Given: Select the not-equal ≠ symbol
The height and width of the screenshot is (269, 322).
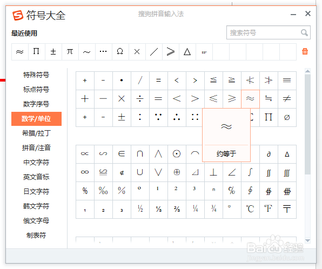Looking at the screenshot, I should pos(287,99).
